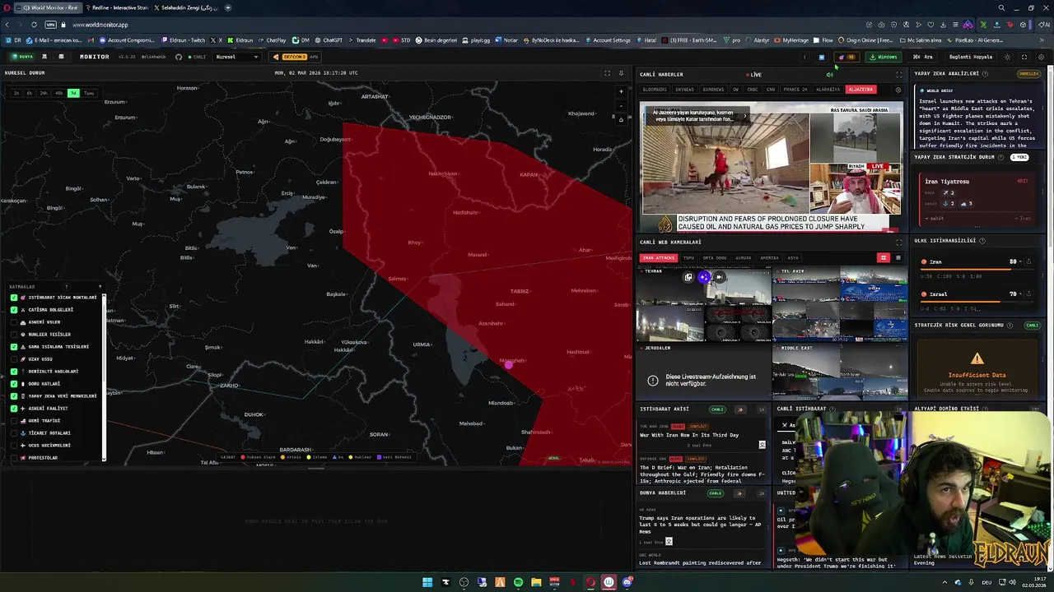
Task: Select Iran Attacks webcam filter
Action: 659,258
